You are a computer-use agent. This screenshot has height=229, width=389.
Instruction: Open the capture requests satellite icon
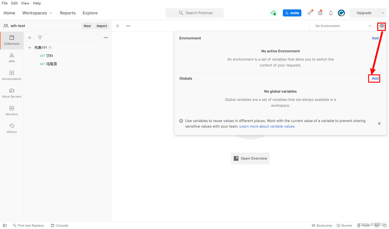[x=310, y=13]
